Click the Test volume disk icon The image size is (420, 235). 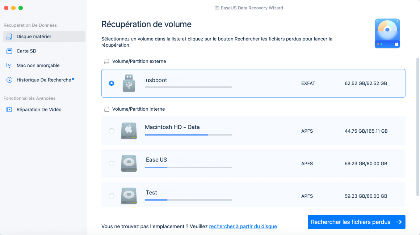(129, 196)
